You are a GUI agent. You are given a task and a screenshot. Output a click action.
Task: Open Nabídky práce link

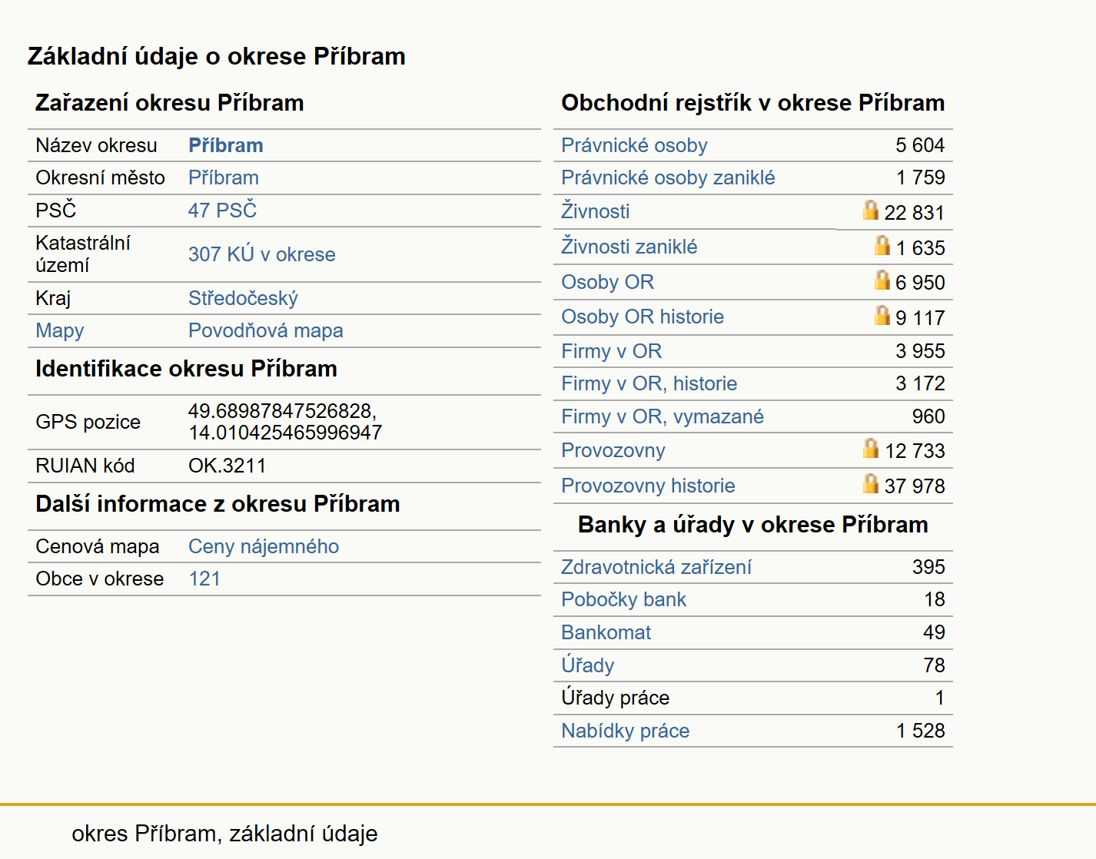626,731
